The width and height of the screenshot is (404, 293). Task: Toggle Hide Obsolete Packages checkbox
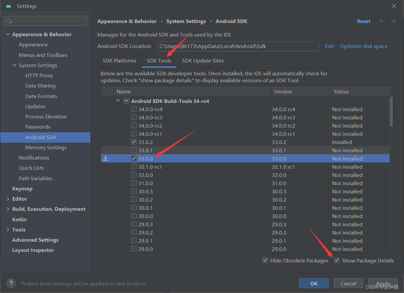coord(265,260)
